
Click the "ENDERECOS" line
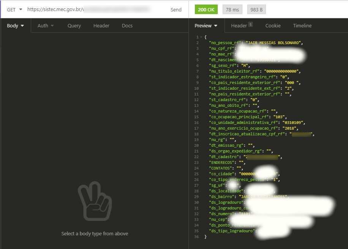227,162
